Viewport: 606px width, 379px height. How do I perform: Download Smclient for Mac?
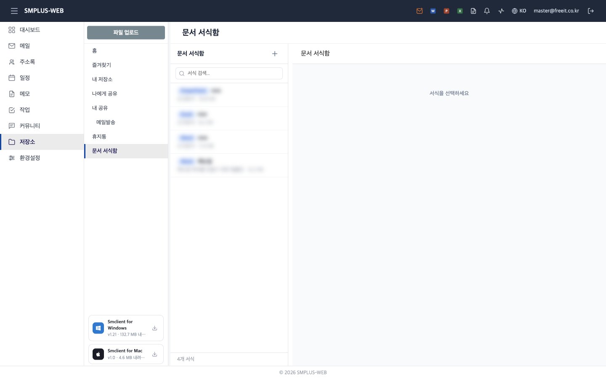click(154, 354)
